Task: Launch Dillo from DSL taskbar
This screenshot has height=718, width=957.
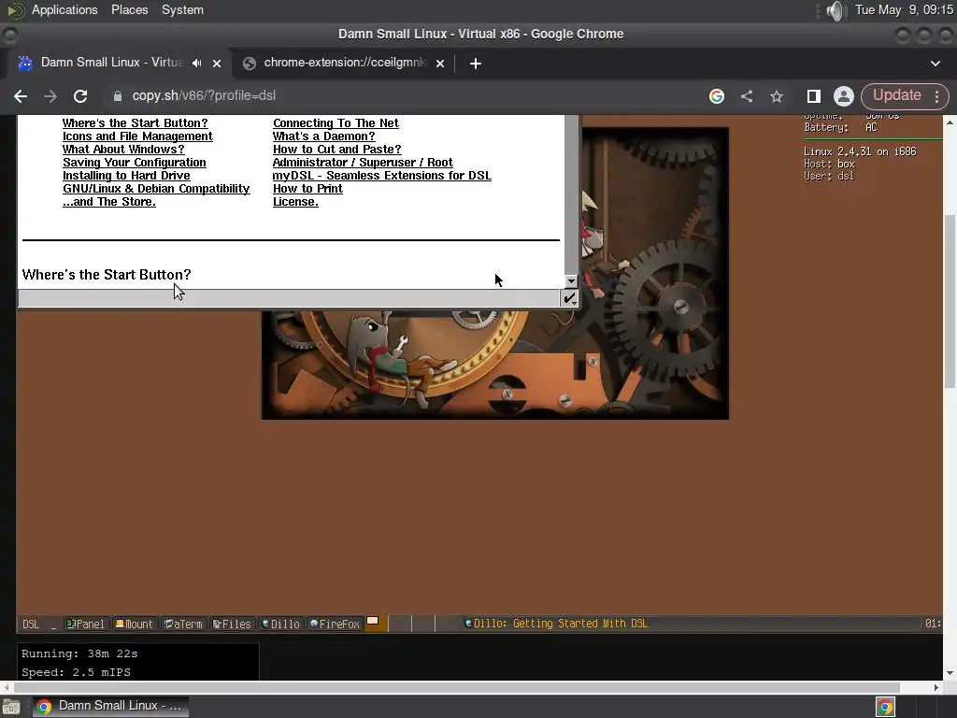Action: [280, 624]
